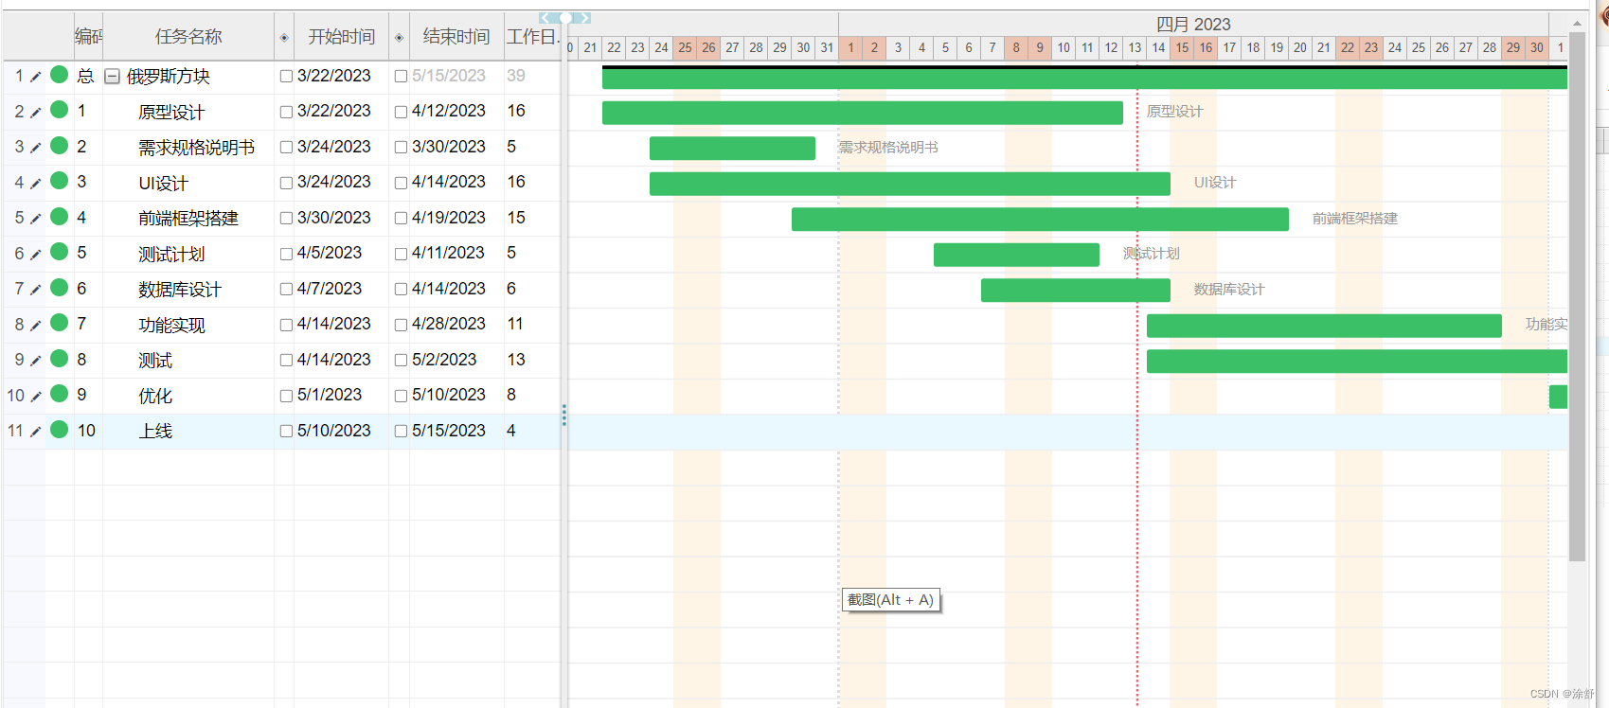Click the edit pencil icon for 需求规格说明书
Image resolution: width=1609 pixels, height=708 pixels.
[36, 148]
